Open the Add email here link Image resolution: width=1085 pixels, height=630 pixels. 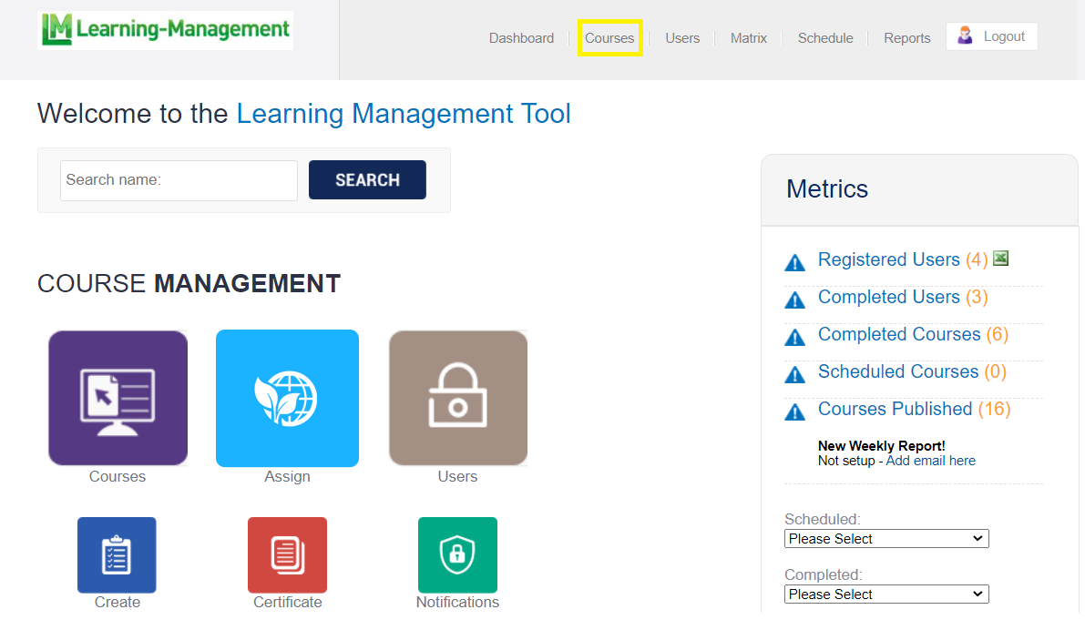(930, 461)
